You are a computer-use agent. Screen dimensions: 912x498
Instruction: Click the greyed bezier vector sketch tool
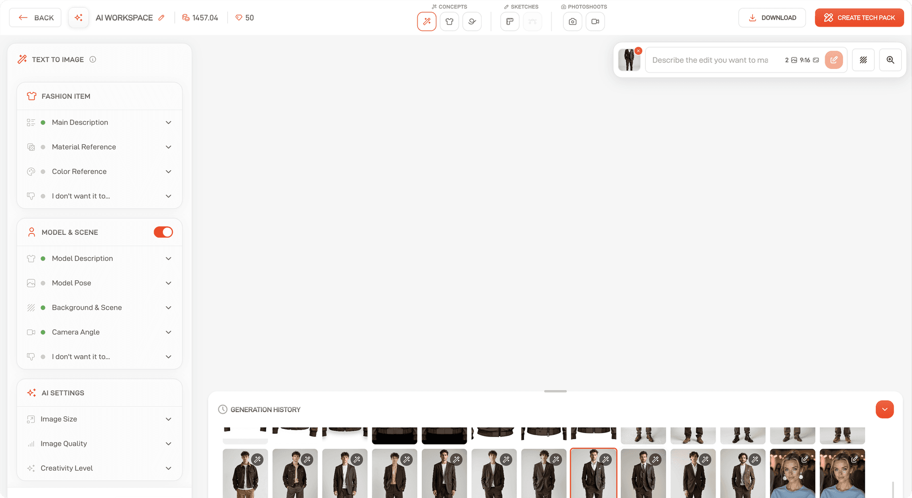(533, 21)
